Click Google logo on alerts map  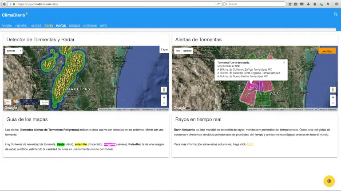[180, 107]
